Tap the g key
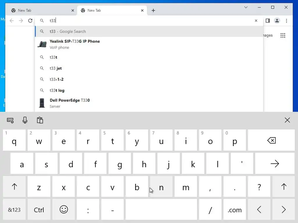The image size is (298, 223). click(x=120, y=164)
